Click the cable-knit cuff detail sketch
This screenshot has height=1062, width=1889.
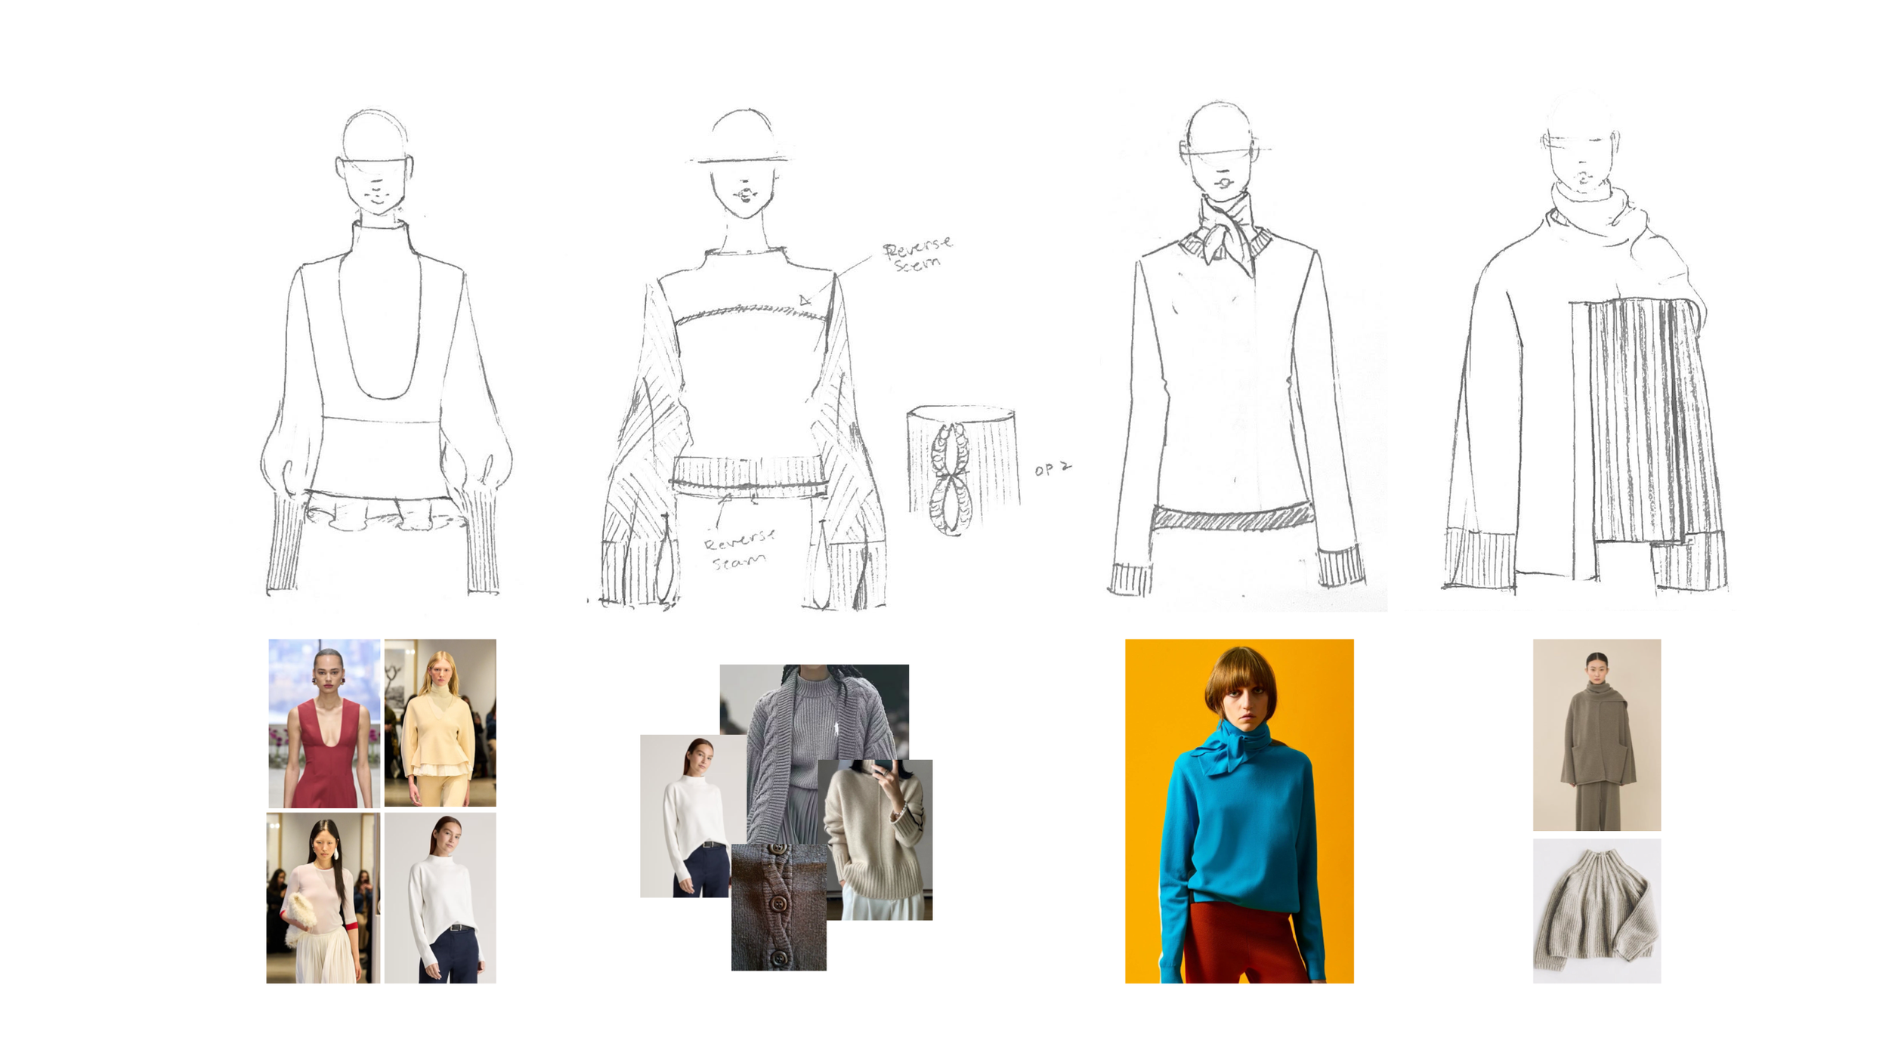(x=961, y=470)
